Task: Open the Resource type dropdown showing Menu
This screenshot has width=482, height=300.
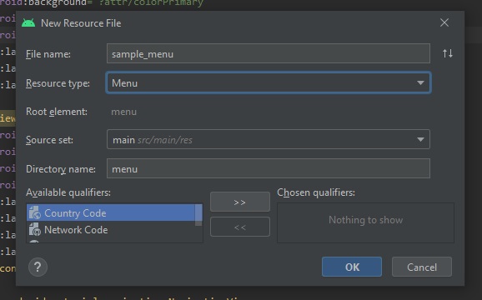Action: [x=269, y=82]
